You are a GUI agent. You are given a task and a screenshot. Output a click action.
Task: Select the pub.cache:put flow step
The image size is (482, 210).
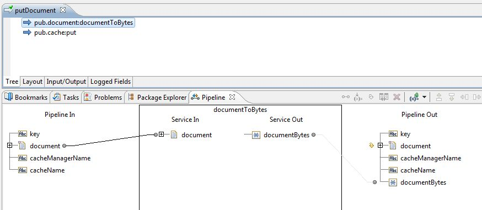55,32
